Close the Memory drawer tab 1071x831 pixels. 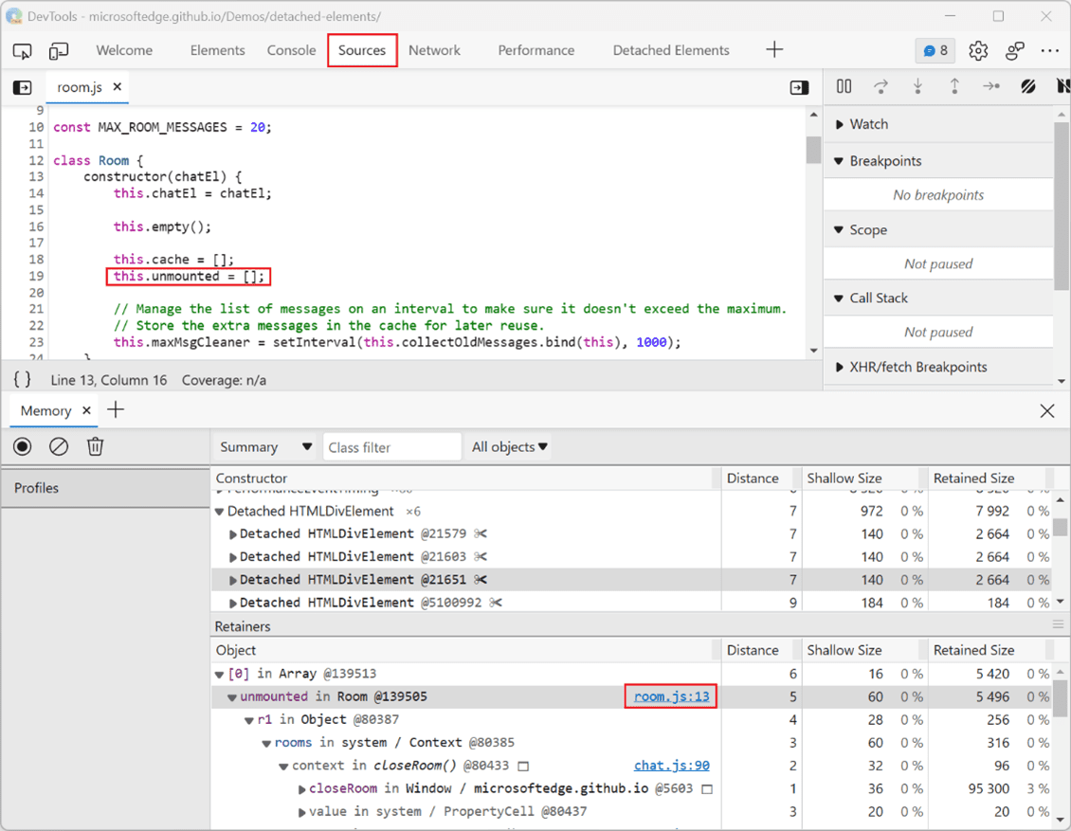(87, 410)
